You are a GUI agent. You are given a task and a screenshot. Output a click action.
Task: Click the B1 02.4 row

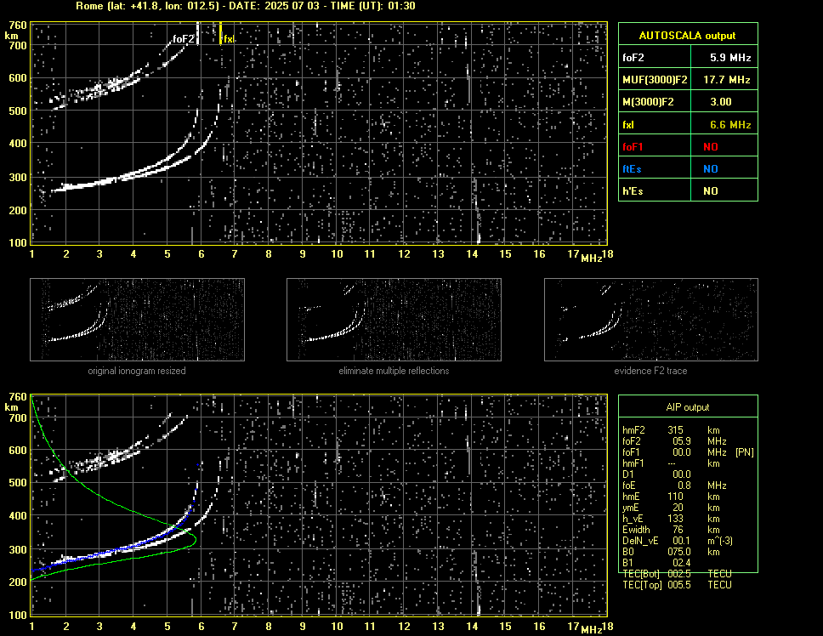[656, 563]
